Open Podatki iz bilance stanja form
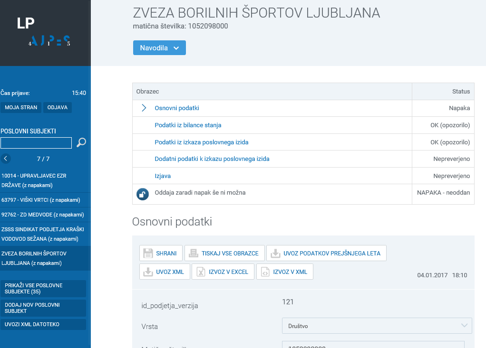The image size is (486, 348). point(188,125)
